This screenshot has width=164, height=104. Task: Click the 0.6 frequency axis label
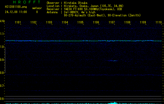tap(2, 99)
